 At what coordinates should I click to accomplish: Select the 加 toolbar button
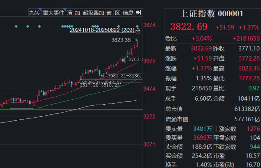pyautogui.click(x=77, y=13)
